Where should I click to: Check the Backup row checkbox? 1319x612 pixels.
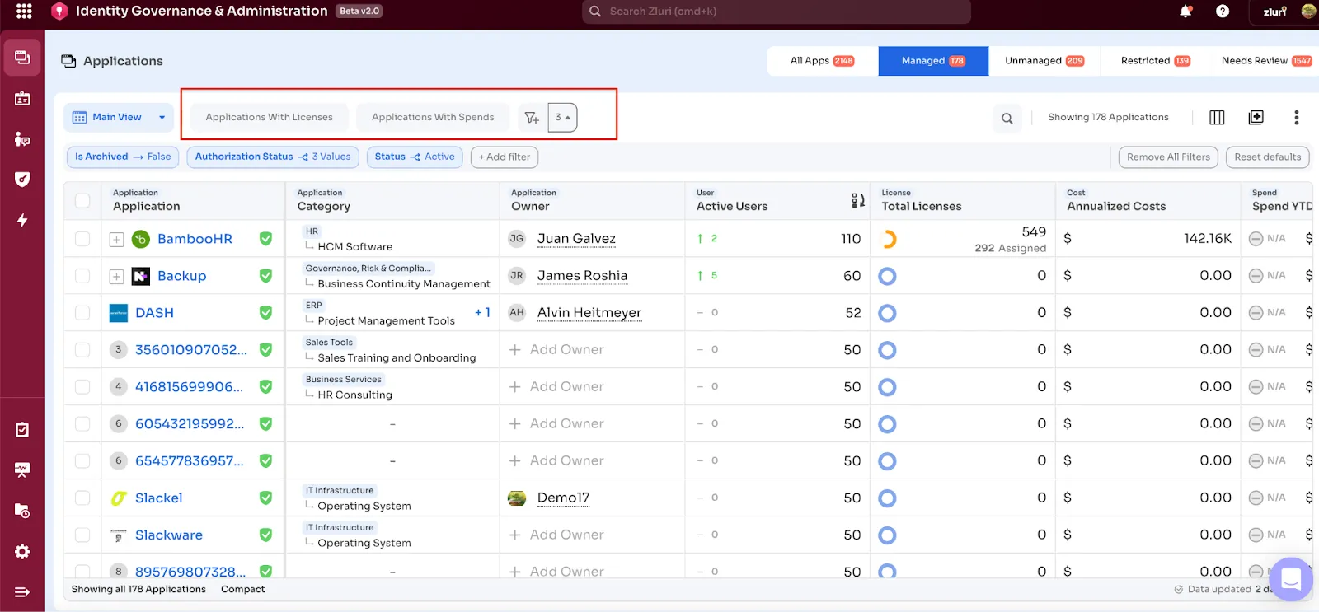(x=82, y=275)
